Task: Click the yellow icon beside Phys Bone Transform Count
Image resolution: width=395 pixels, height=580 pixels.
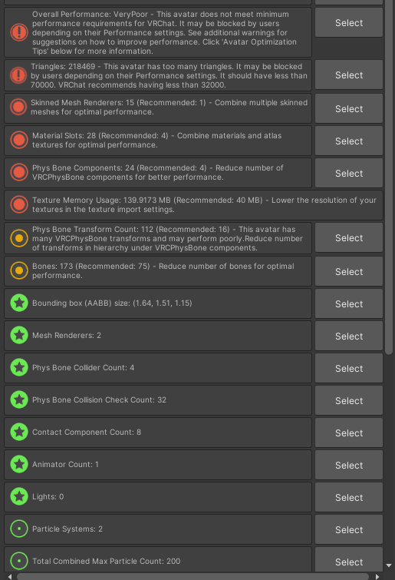Action: click(19, 238)
